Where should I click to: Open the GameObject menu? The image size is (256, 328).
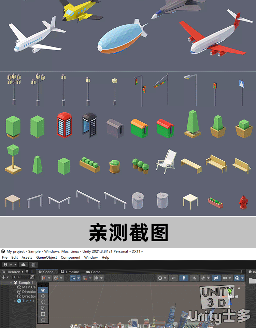click(x=46, y=257)
